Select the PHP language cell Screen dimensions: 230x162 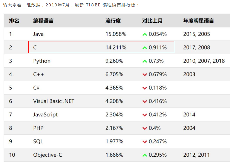[x=38, y=128]
